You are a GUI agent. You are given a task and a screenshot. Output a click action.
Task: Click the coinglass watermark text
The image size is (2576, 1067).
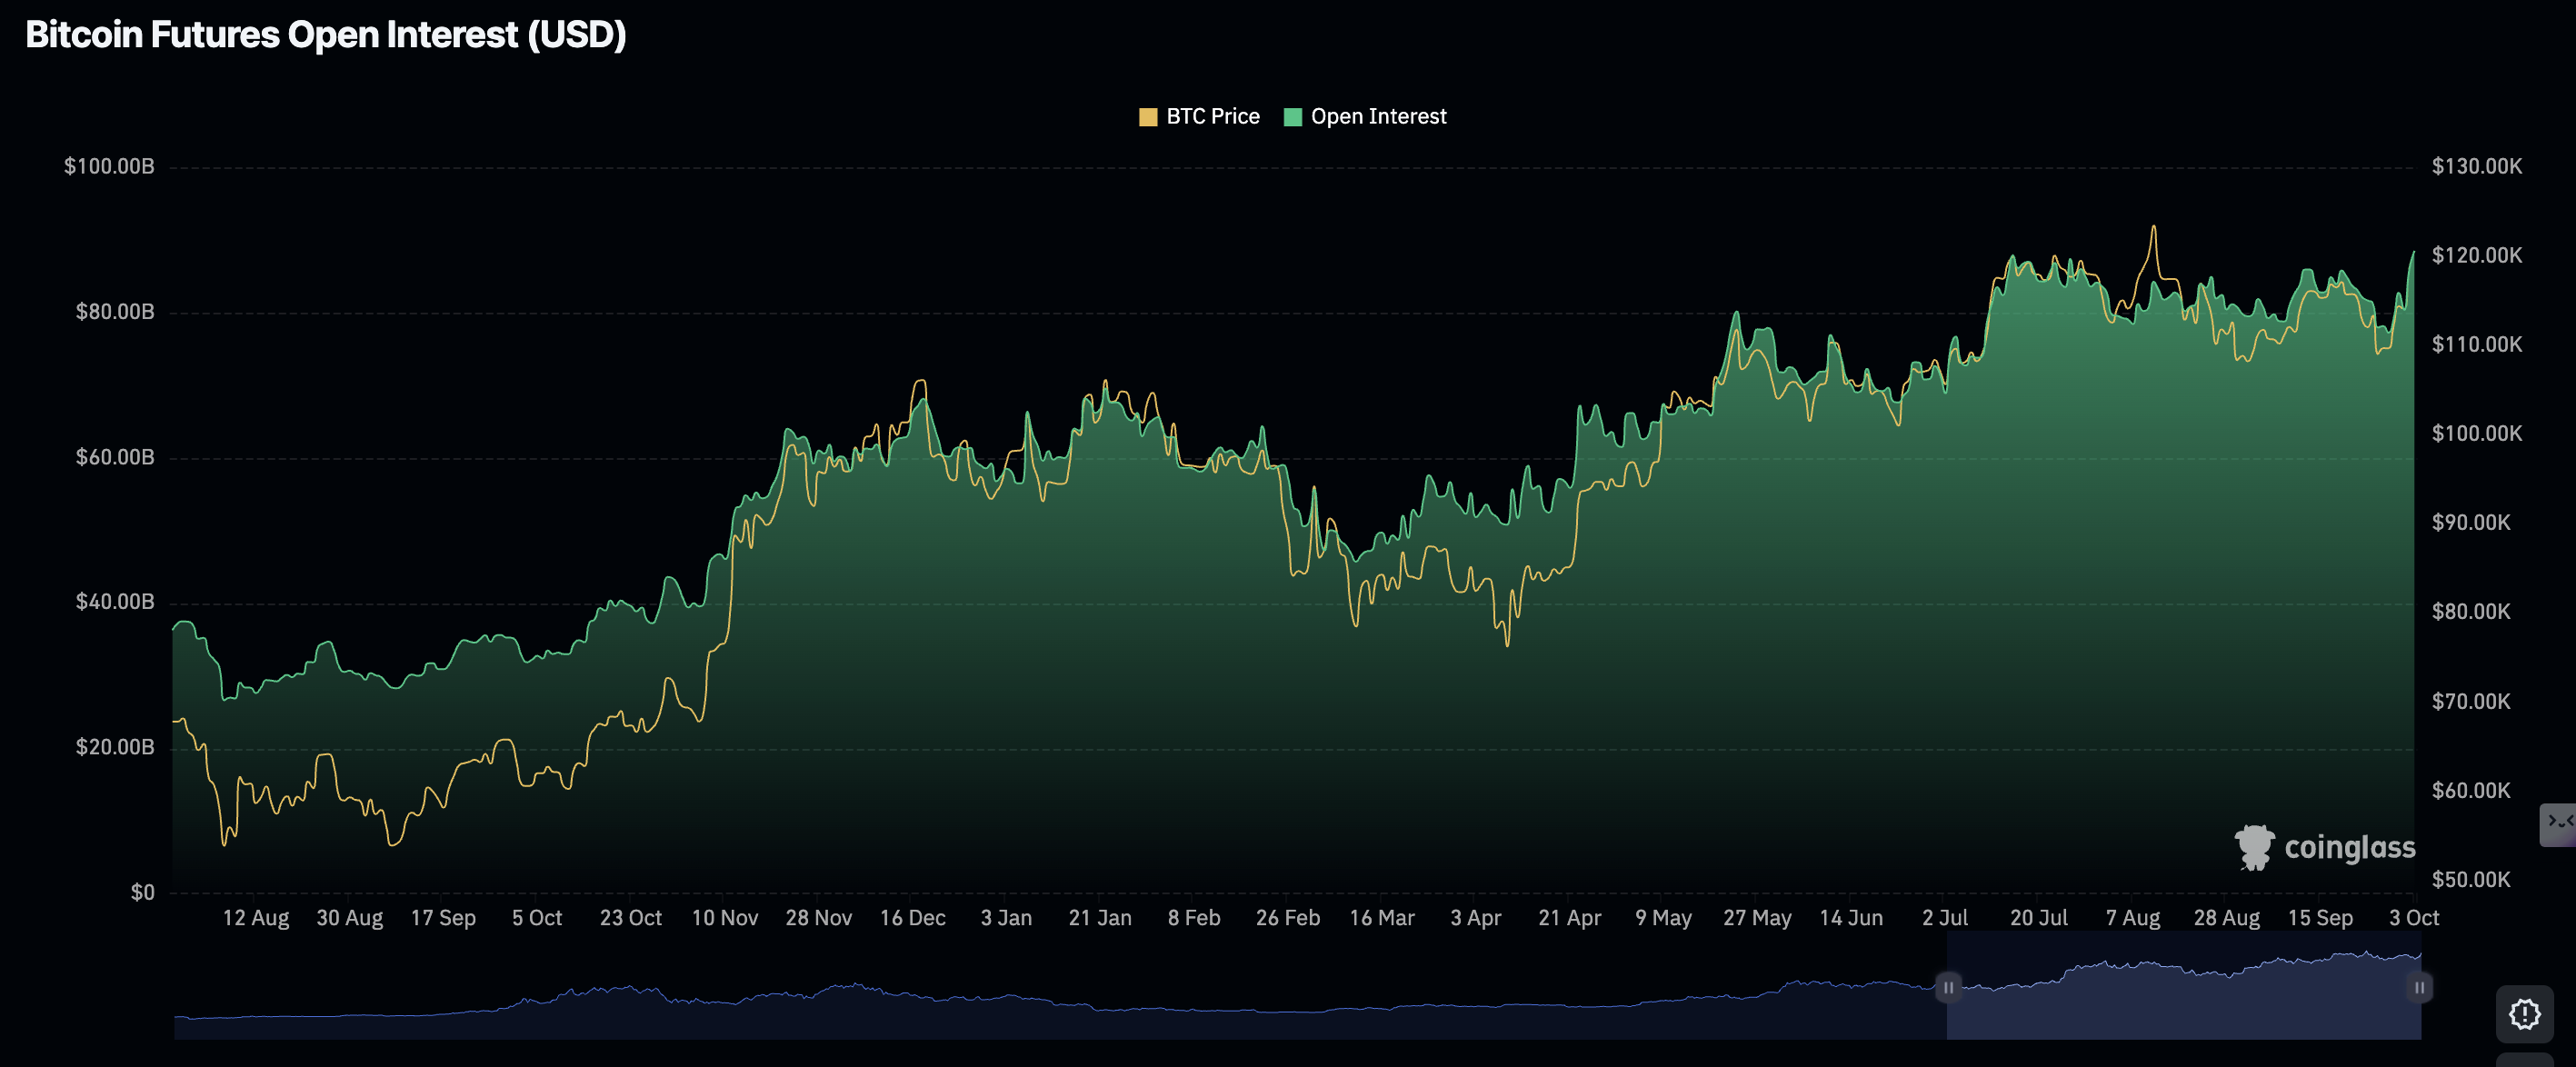click(2349, 848)
